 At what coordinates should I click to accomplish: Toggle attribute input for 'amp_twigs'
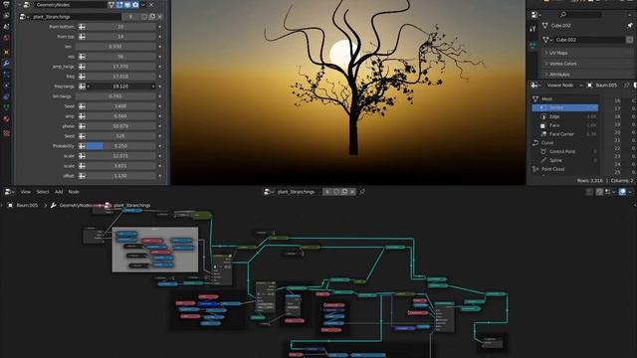click(82, 67)
